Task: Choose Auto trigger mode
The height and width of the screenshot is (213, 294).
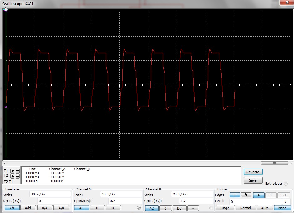Action: pos(265,208)
